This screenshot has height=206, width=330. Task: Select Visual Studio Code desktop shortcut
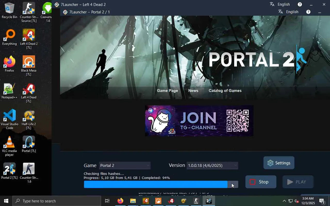10,119
